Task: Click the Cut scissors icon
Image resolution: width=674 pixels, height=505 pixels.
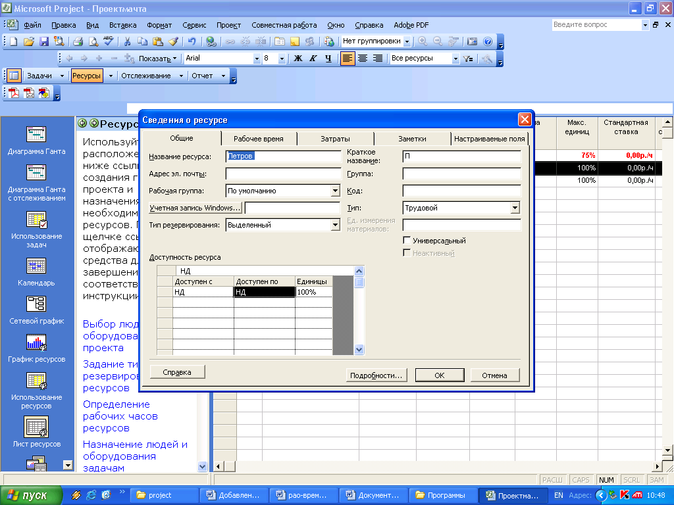Action: pos(127,41)
